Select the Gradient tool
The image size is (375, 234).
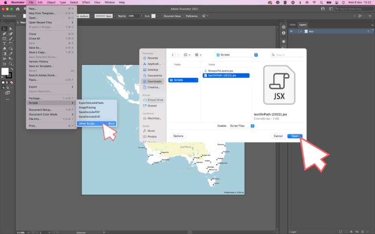[x=4, y=54]
